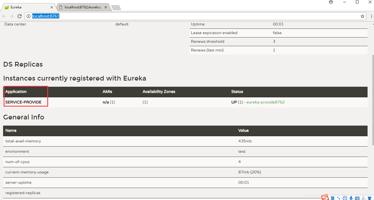Open the Sogou soft keyboard icon
374x200 pixels.
point(357,198)
